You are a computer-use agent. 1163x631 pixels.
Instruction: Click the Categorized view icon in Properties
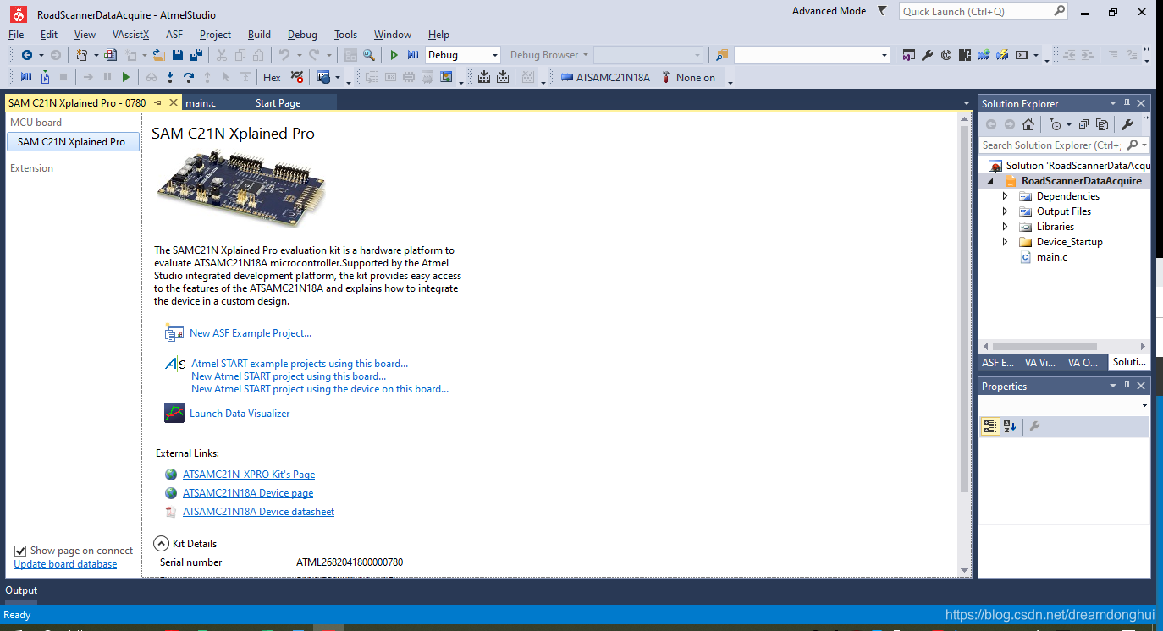point(990,426)
